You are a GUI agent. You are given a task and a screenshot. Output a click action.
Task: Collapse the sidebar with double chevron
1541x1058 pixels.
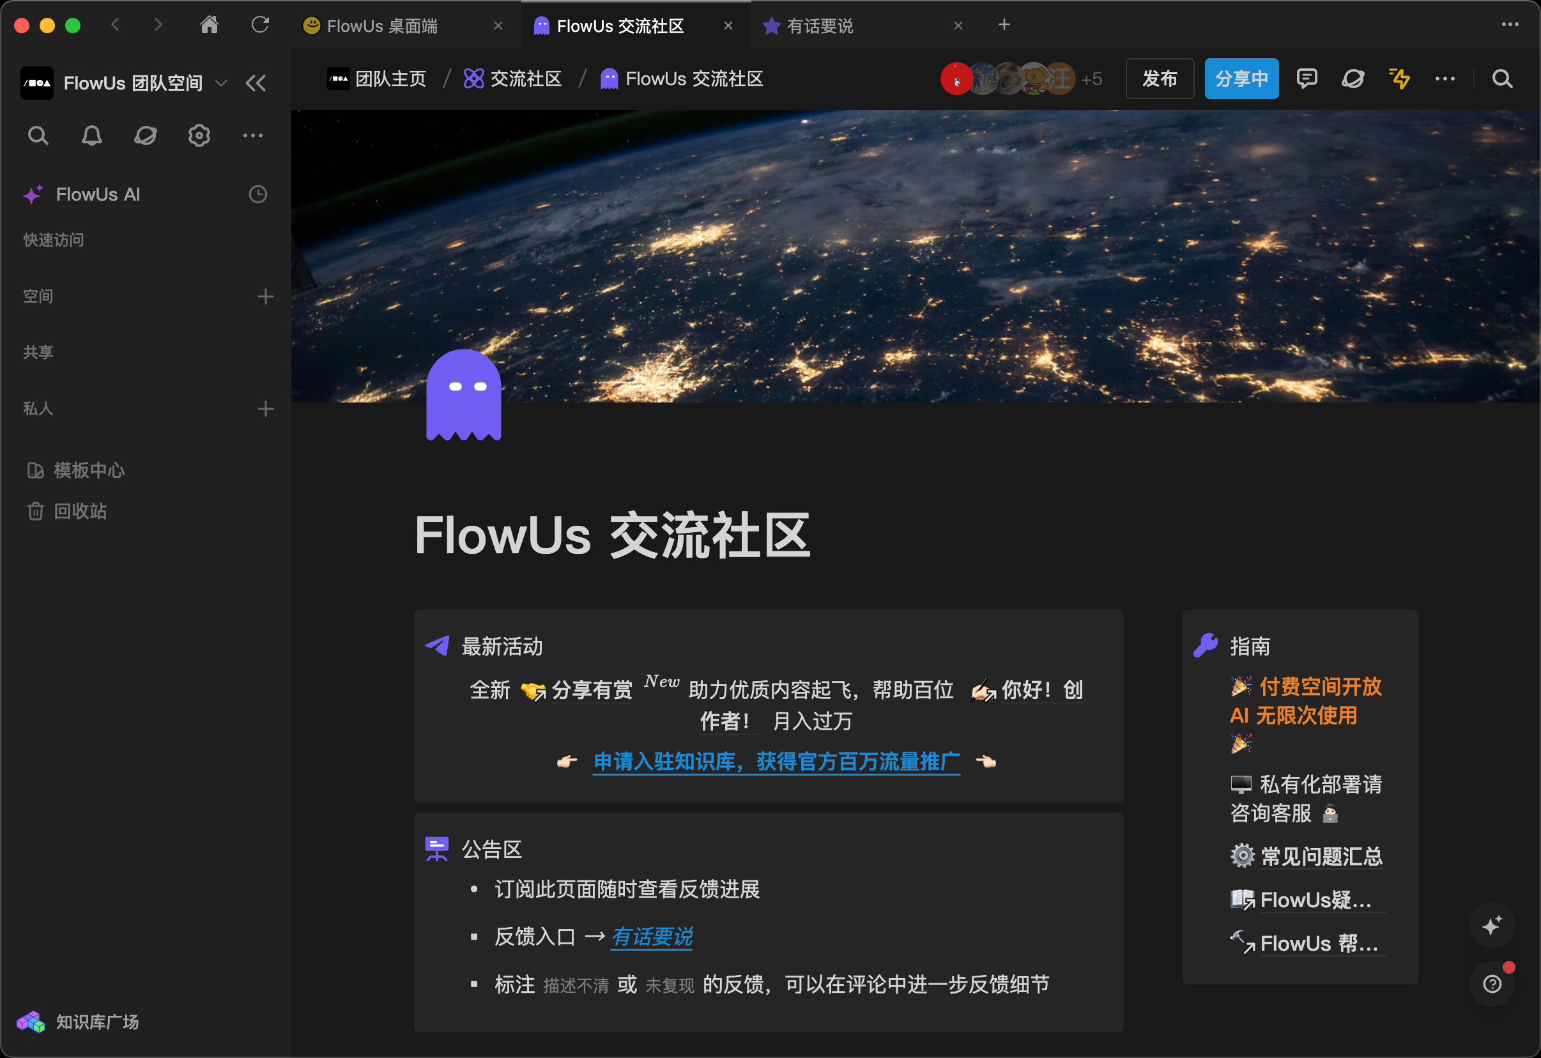[x=256, y=84]
